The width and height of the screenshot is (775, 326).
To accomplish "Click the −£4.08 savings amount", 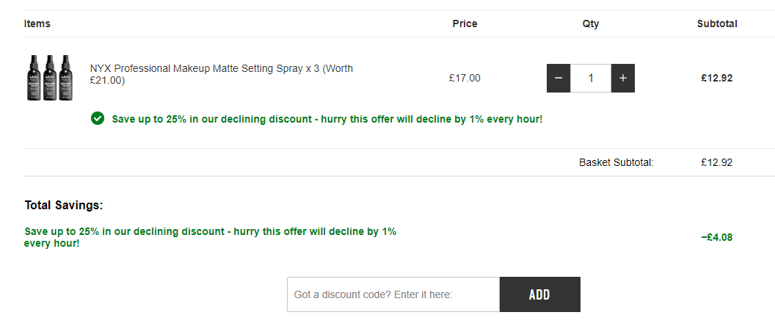I will (x=717, y=237).
